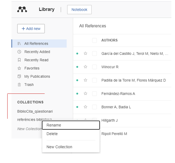Open the Padilla de la Torre M, Flores Márquez D reference
Screen dimensions: 175x163
pos(134,80)
